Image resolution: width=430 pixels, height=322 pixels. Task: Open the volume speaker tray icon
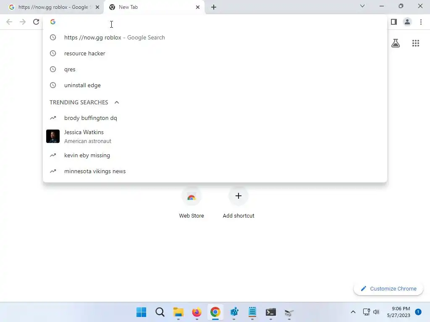tap(376, 312)
